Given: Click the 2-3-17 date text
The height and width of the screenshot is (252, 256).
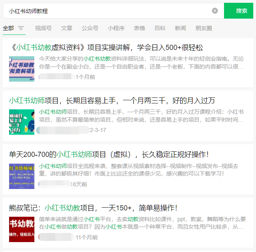Looking at the screenshot, I should (x=98, y=130).
